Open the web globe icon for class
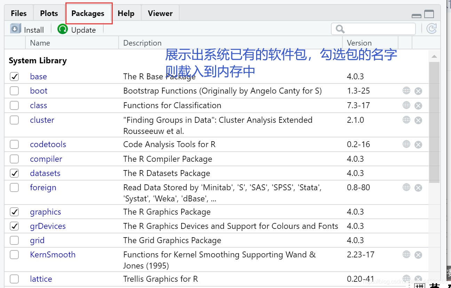Screen dimensions: 451x288 point(406,105)
